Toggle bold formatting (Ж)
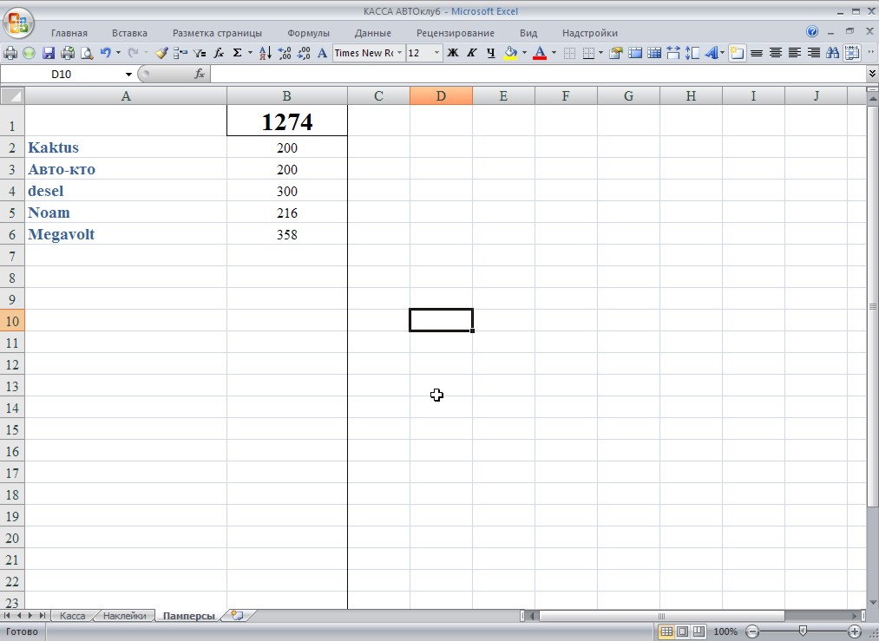 coord(452,53)
